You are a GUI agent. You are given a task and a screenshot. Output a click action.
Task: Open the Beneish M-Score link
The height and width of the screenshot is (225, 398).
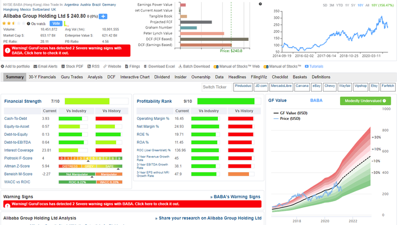(x=18, y=174)
